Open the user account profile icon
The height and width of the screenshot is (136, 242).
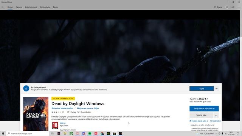(x=227, y=7)
